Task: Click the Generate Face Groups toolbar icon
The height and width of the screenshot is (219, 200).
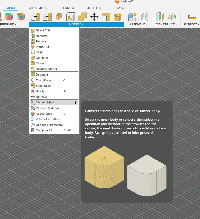Action: (9, 16)
